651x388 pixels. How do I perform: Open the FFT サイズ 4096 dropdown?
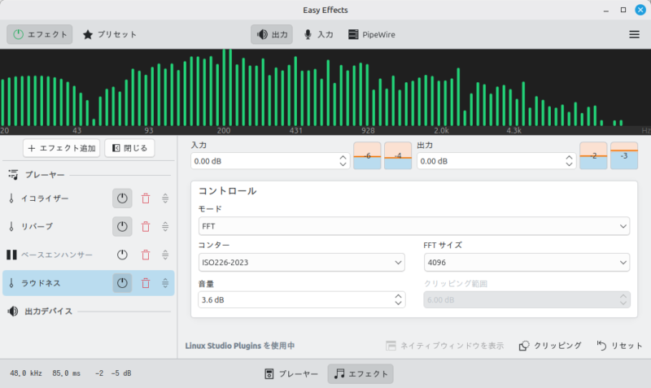(527, 262)
